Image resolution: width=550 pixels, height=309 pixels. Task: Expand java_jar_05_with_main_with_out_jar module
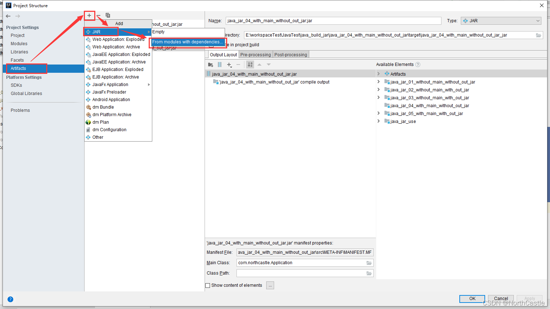pos(378,113)
